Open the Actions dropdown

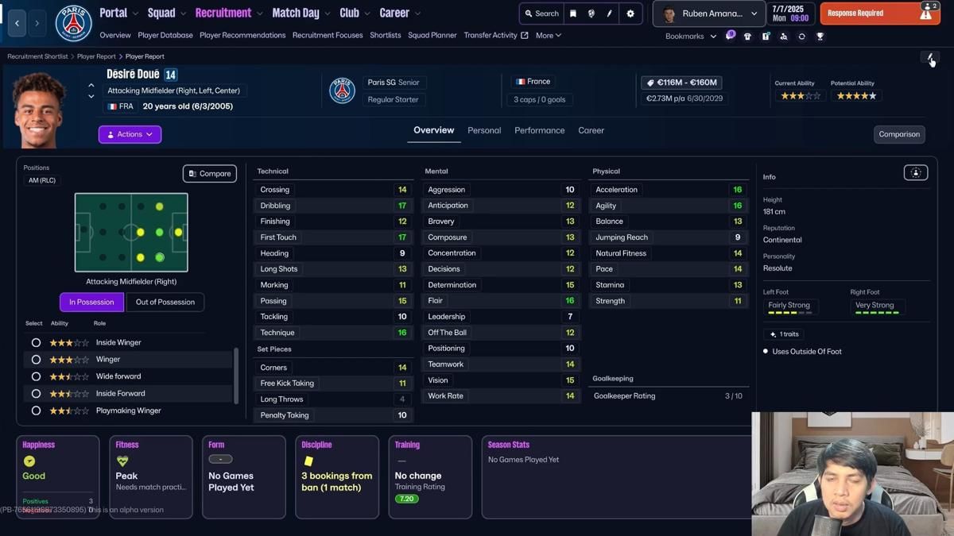coord(130,134)
